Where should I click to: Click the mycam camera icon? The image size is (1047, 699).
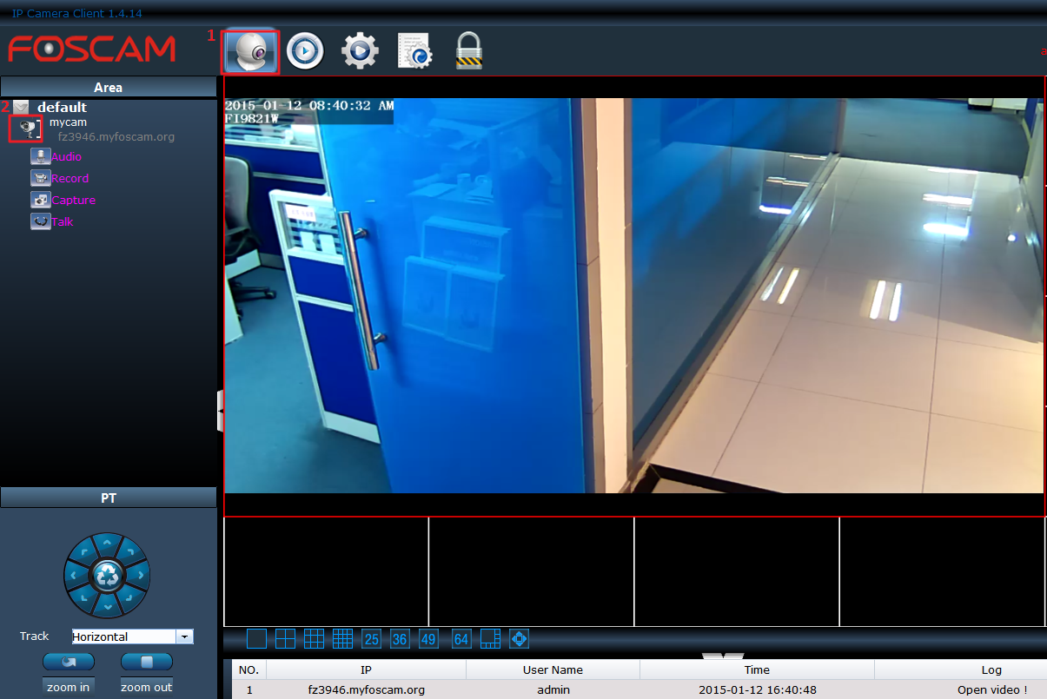click(x=27, y=129)
